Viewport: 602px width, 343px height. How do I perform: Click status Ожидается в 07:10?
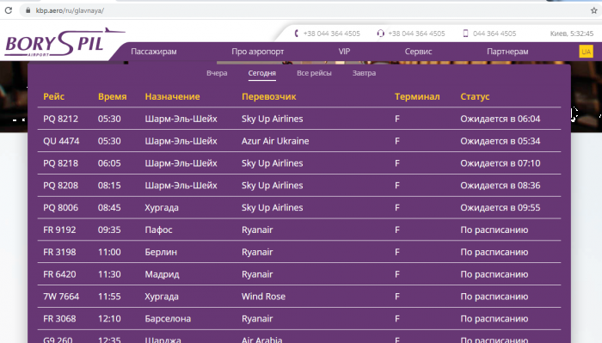click(501, 163)
